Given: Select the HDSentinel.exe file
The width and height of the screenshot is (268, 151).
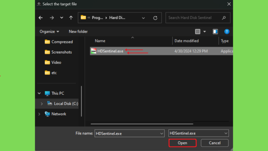Looking at the screenshot, I should tap(161, 51).
